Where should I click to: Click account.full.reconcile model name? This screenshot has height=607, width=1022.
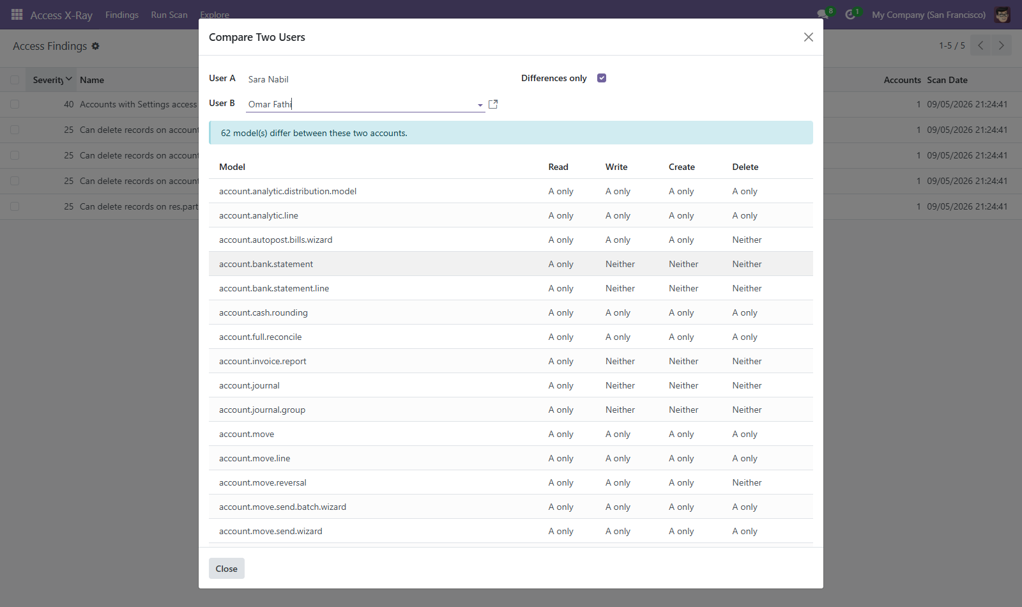pos(261,337)
